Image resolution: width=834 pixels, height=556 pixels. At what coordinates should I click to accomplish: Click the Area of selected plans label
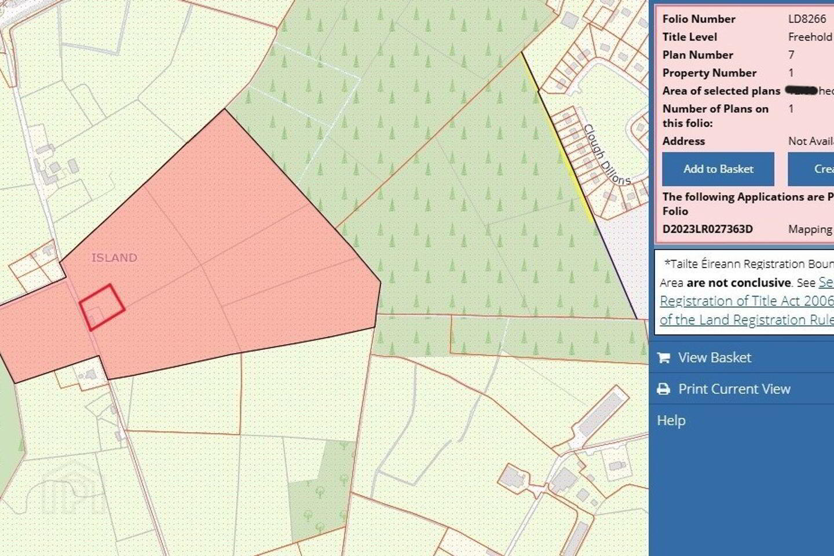tap(721, 91)
